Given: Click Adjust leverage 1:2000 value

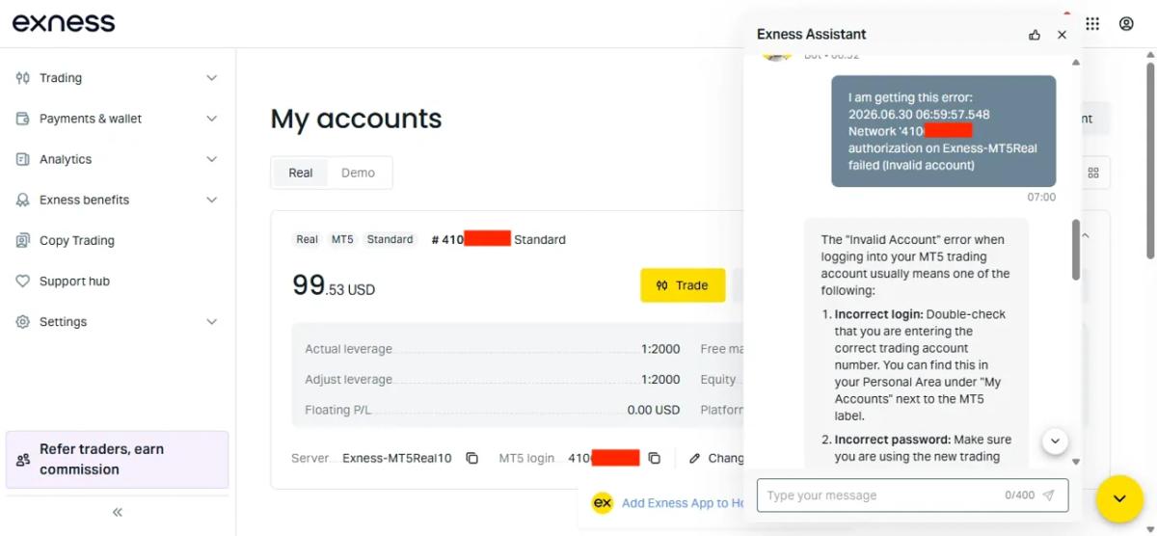Looking at the screenshot, I should [660, 380].
